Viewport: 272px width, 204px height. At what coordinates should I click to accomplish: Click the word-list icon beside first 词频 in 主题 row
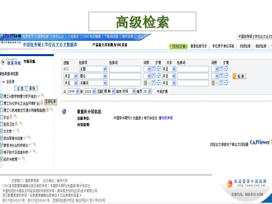154,69
